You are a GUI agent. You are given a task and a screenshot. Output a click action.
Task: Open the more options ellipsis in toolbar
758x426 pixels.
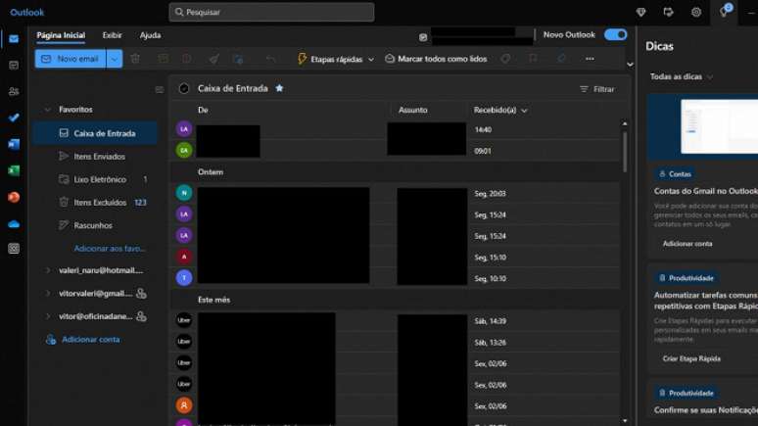pos(590,59)
